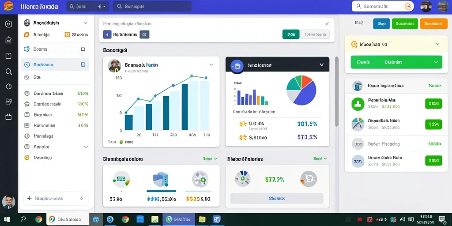Click the orange square icon in the sidebar

point(67,34)
